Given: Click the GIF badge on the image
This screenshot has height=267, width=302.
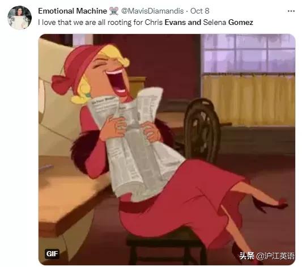Looking at the screenshot, I should click(52, 254).
